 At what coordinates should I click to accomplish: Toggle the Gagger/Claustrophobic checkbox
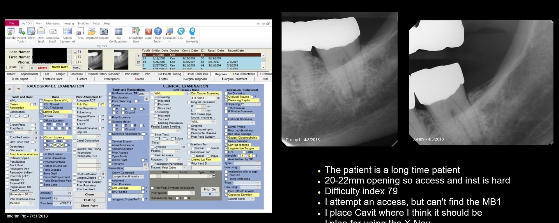pos(226,138)
